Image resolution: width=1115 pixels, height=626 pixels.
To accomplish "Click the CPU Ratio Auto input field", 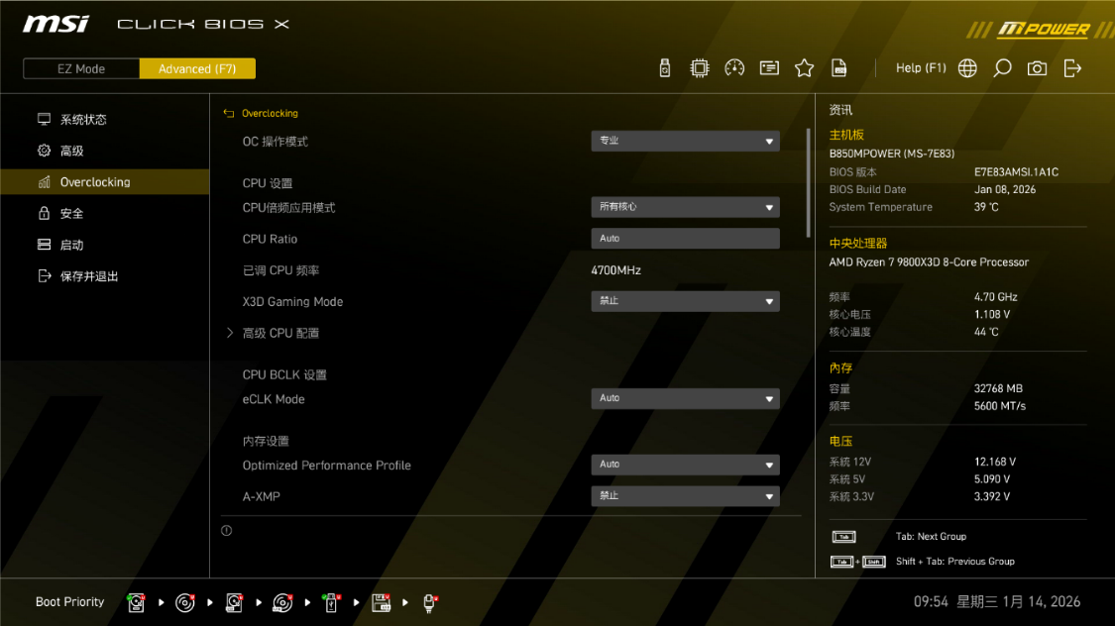I will 685,239.
